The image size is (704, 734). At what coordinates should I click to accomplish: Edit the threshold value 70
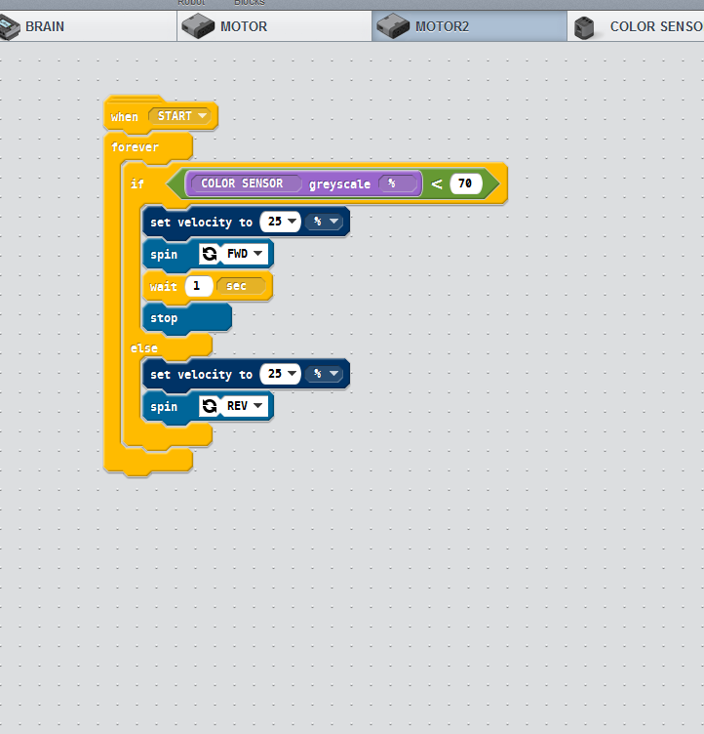pyautogui.click(x=465, y=183)
